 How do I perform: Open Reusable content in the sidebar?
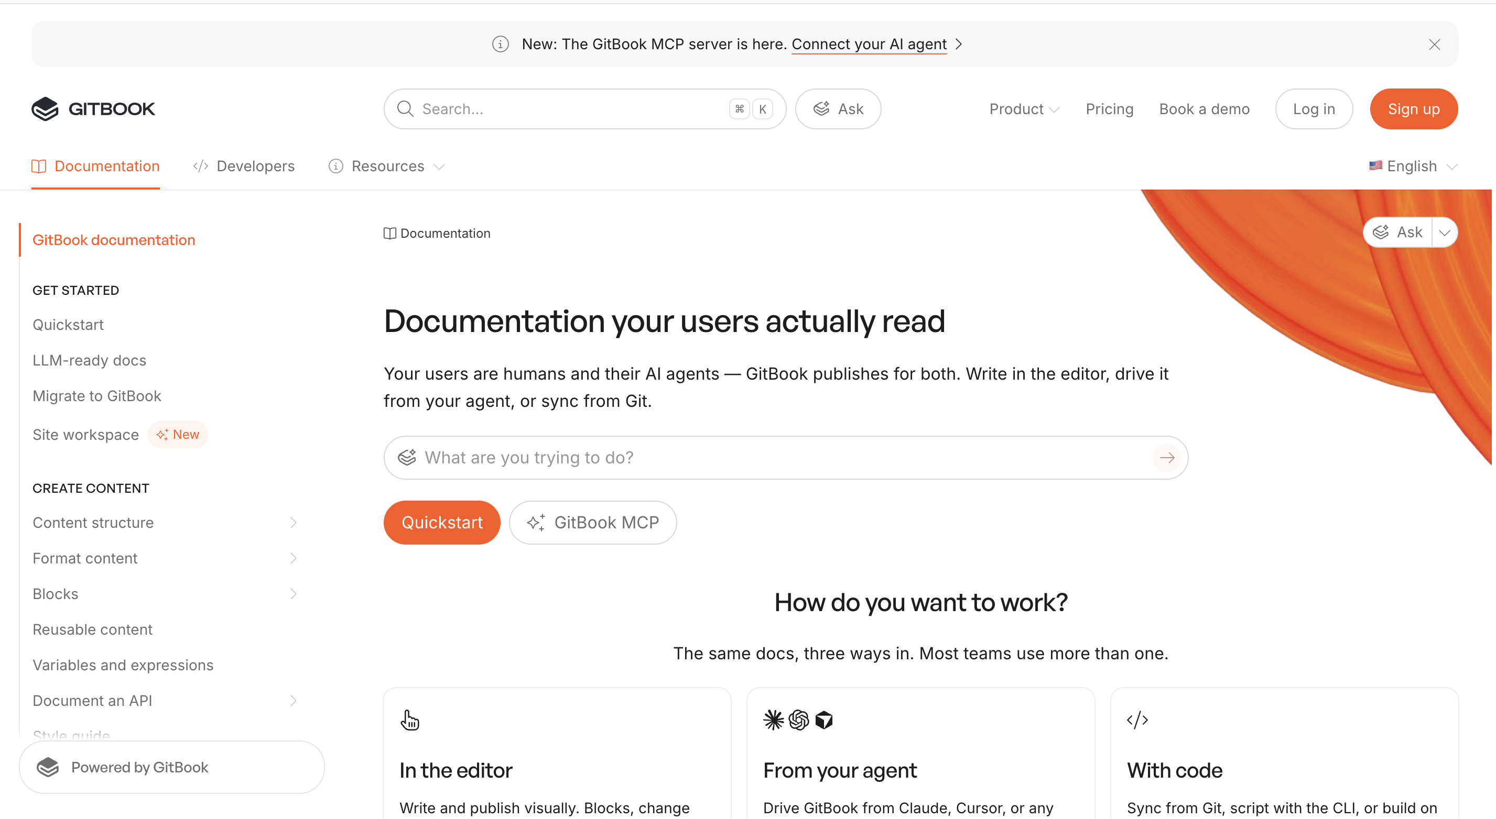click(x=92, y=629)
